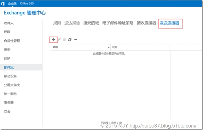Open 服务器 in the left navigation
The image size is (203, 130).
[9, 103]
